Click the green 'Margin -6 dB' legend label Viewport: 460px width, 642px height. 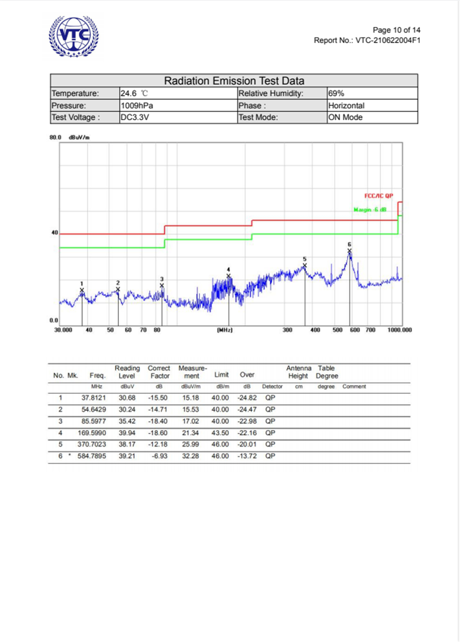pos(370,210)
